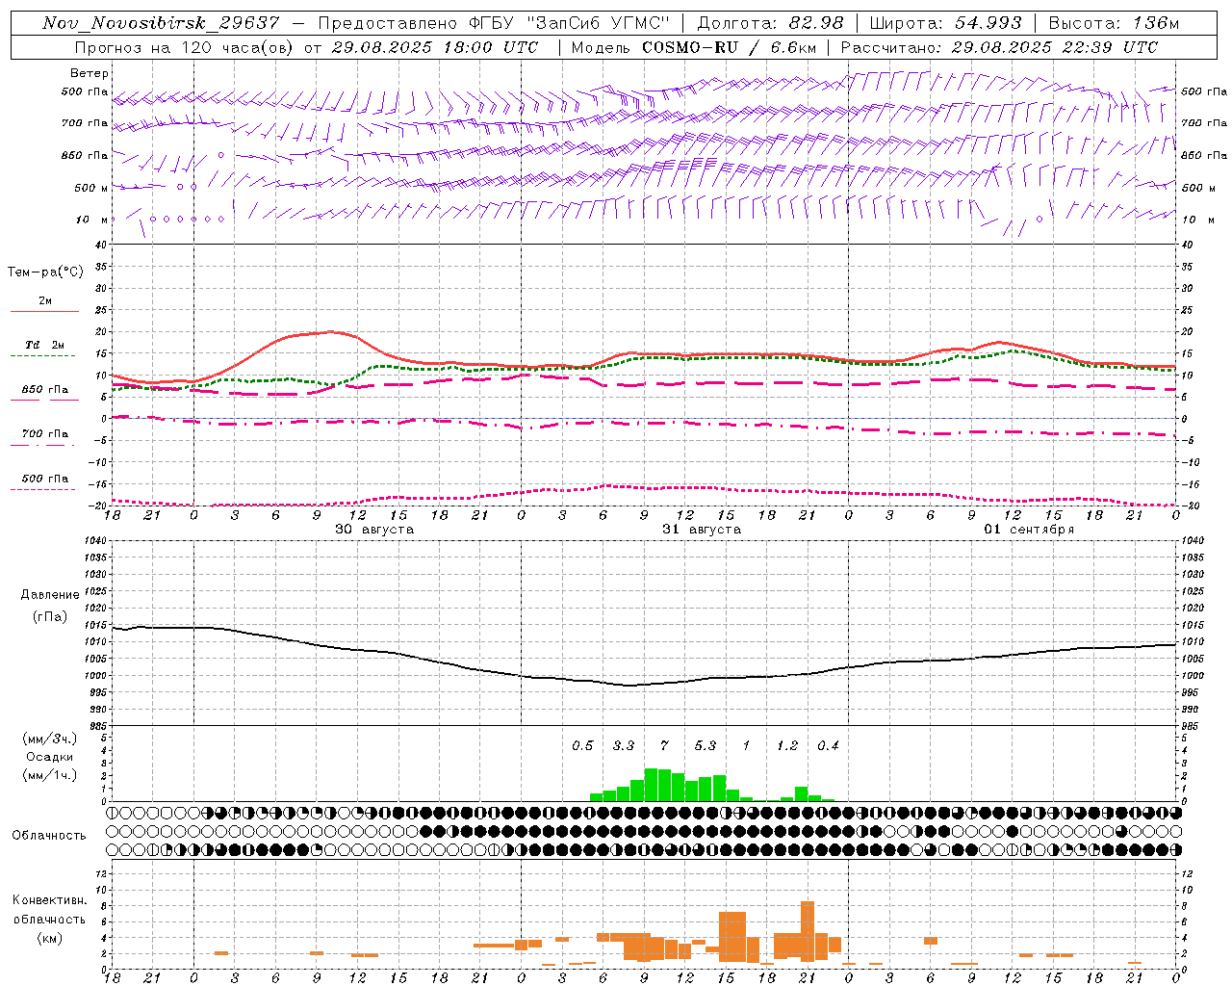This screenshot has height=986, width=1232.
Task: Click the 850 гПа temperature legend label
Action: (x=45, y=390)
